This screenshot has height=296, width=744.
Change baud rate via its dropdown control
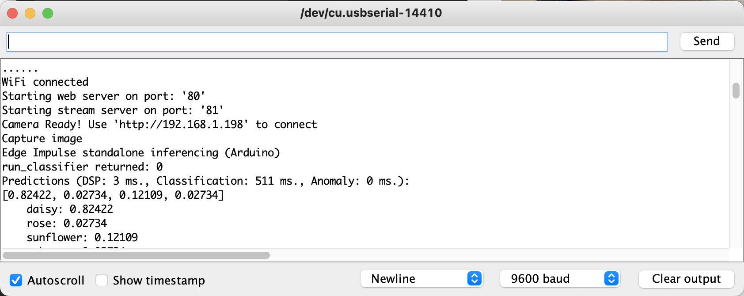click(611, 279)
